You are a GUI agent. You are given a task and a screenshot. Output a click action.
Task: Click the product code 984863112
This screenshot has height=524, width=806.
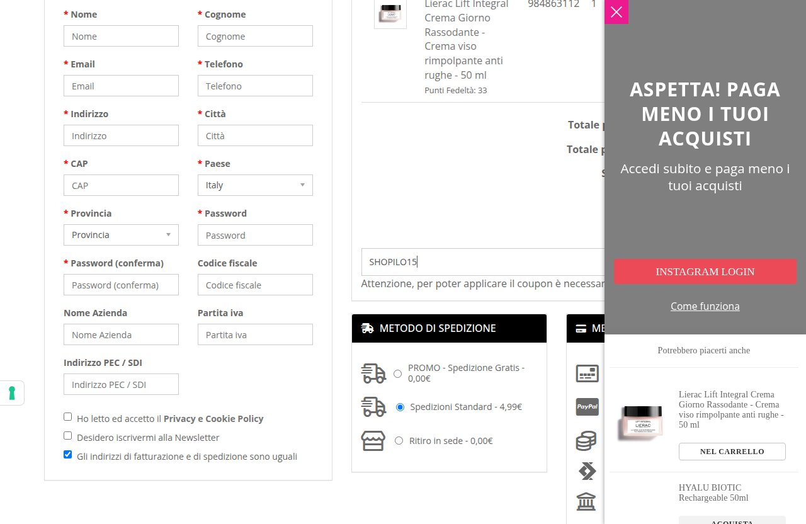[553, 4]
